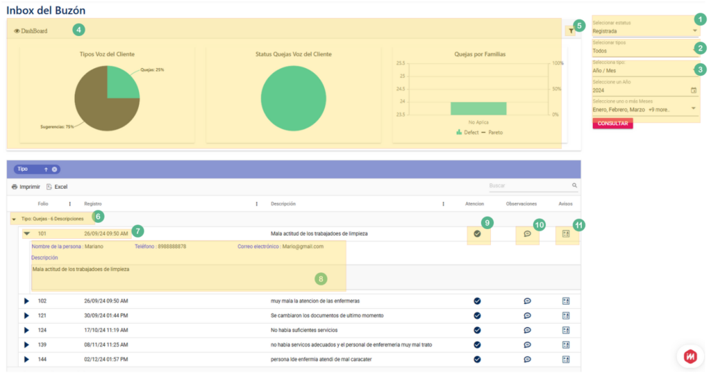The height and width of the screenshot is (375, 711).
Task: Click the text 'muy mala la atencion de las enfermeras'
Action: coord(315,301)
